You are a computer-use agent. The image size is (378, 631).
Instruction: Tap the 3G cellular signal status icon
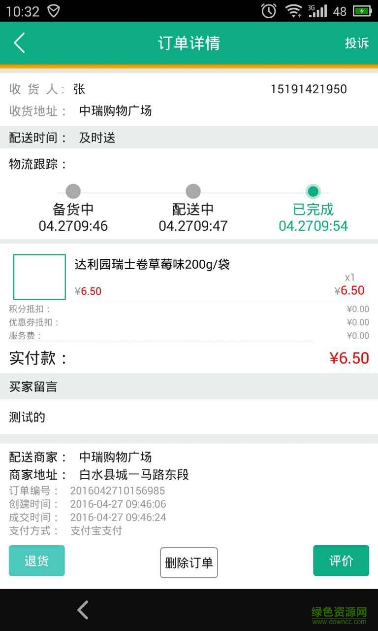[x=317, y=11]
